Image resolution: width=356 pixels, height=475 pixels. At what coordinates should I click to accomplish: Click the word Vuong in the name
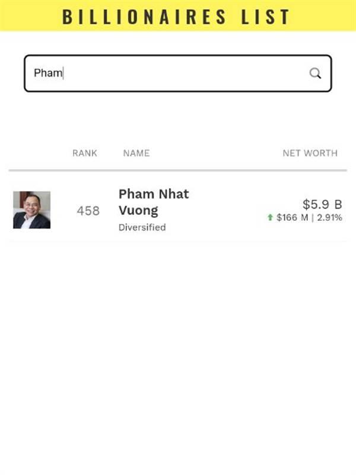138,210
